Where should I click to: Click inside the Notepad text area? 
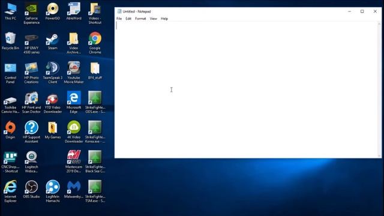tap(247, 89)
